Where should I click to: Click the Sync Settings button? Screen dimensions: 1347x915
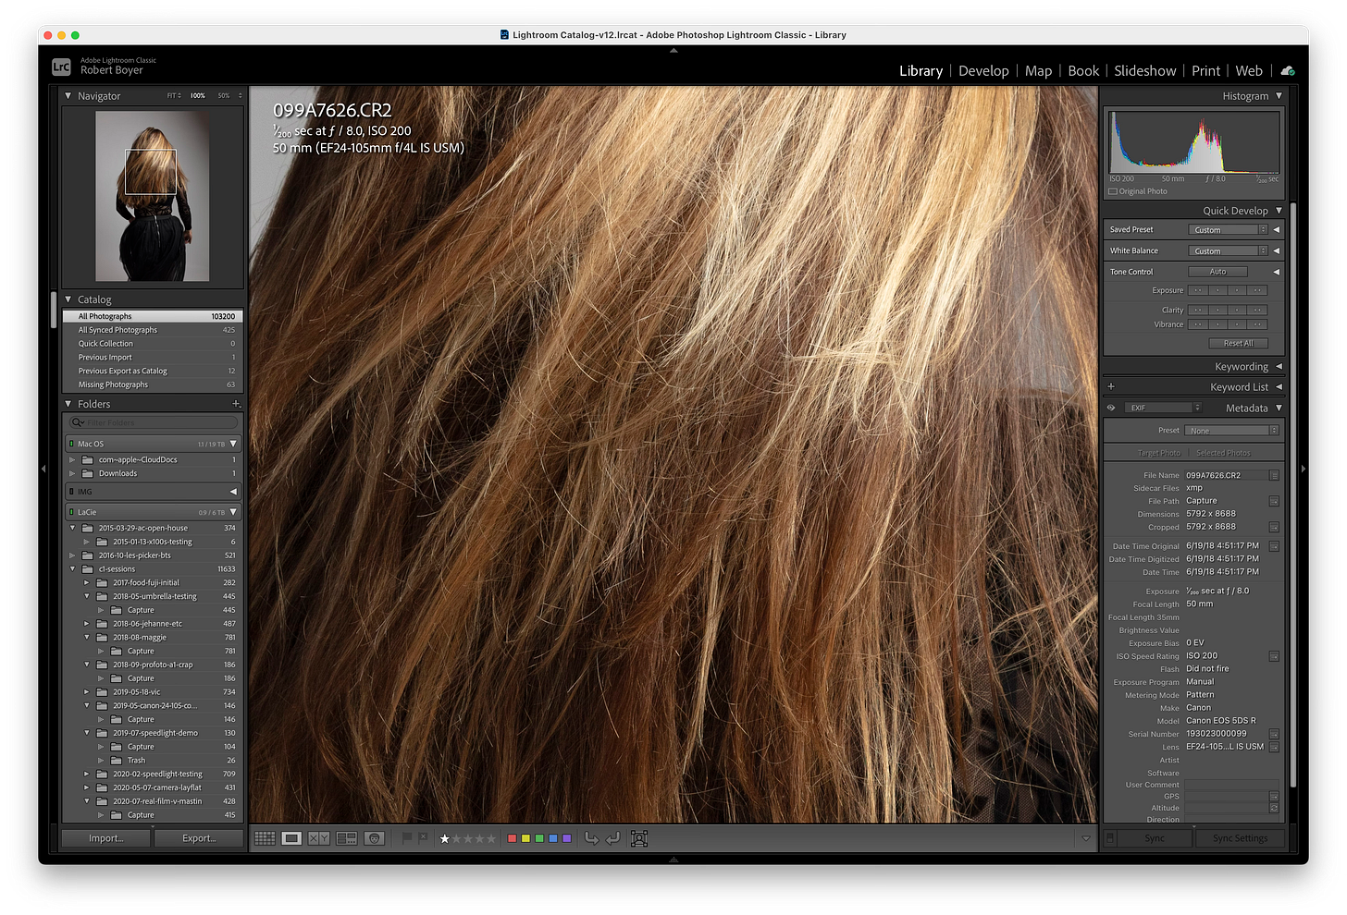click(1240, 838)
